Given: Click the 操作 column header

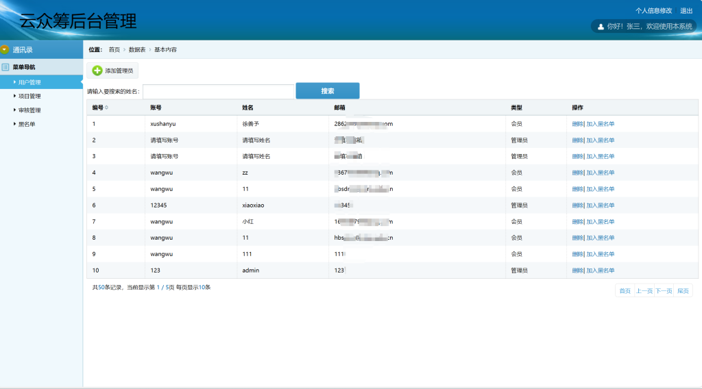Looking at the screenshot, I should click(x=577, y=108).
